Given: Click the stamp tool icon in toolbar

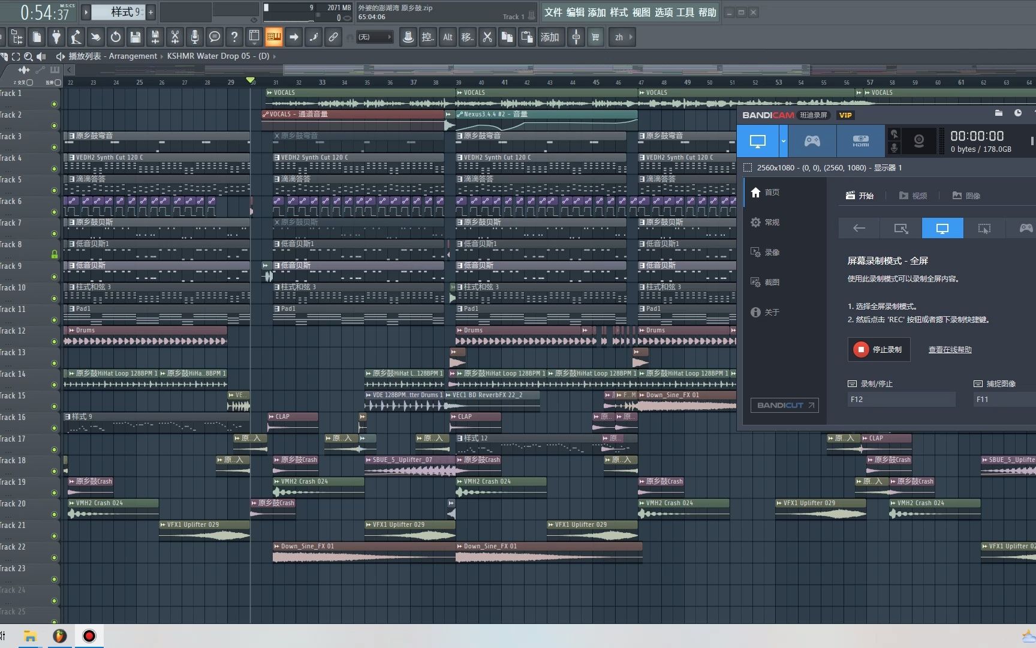Looking at the screenshot, I should (408, 37).
